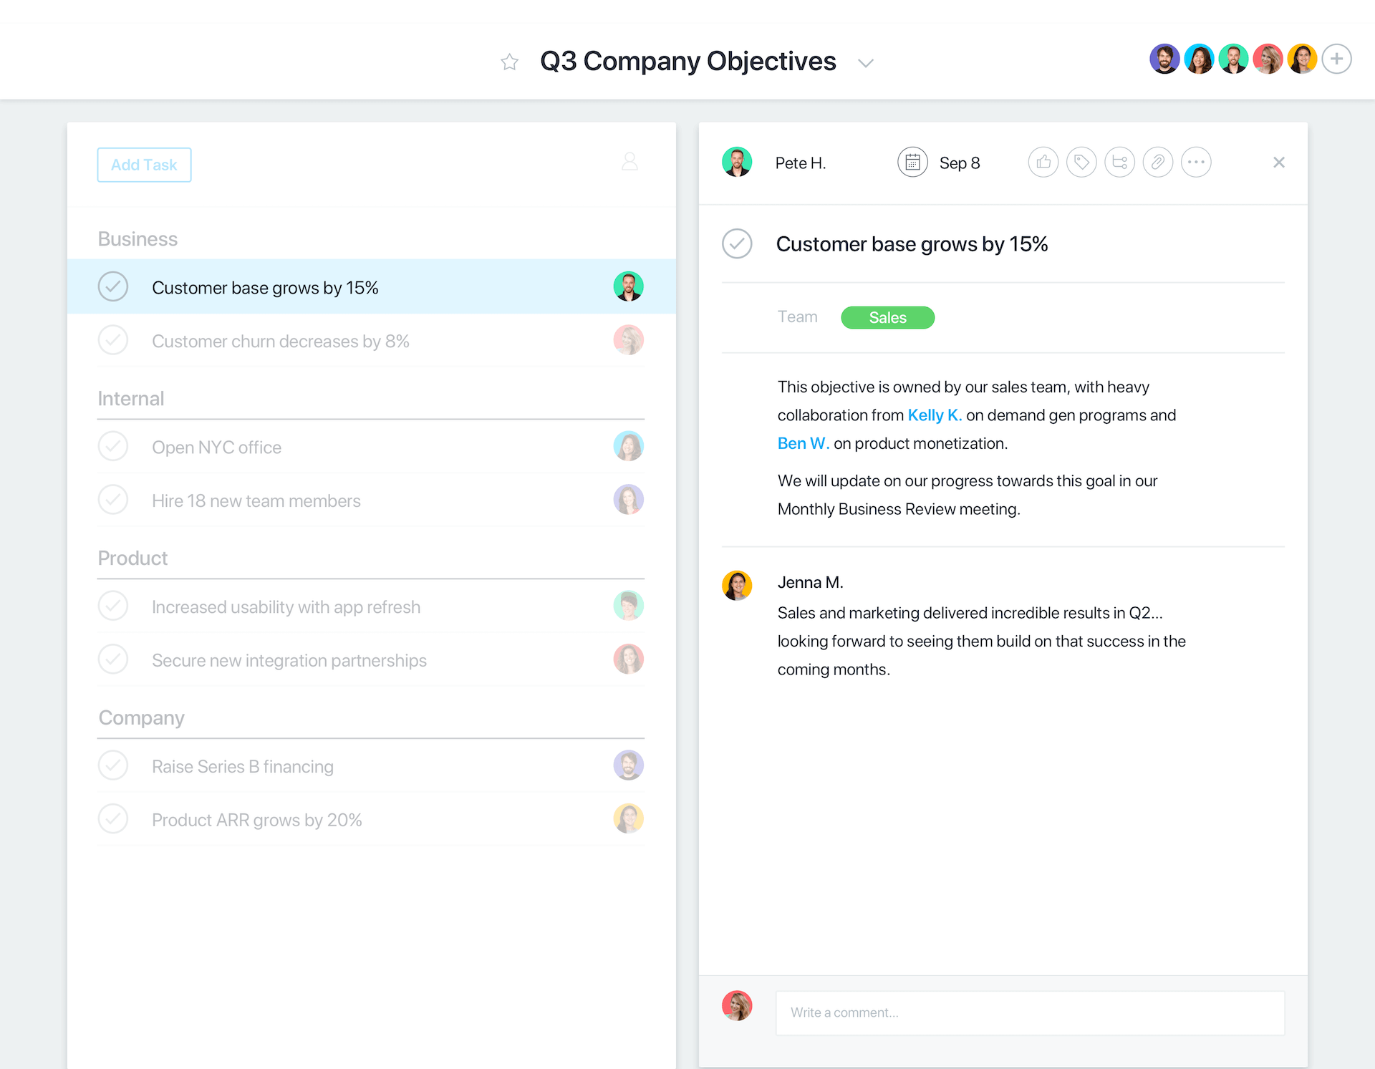Click assignee filter person icon
The image size is (1375, 1069).
click(x=629, y=162)
